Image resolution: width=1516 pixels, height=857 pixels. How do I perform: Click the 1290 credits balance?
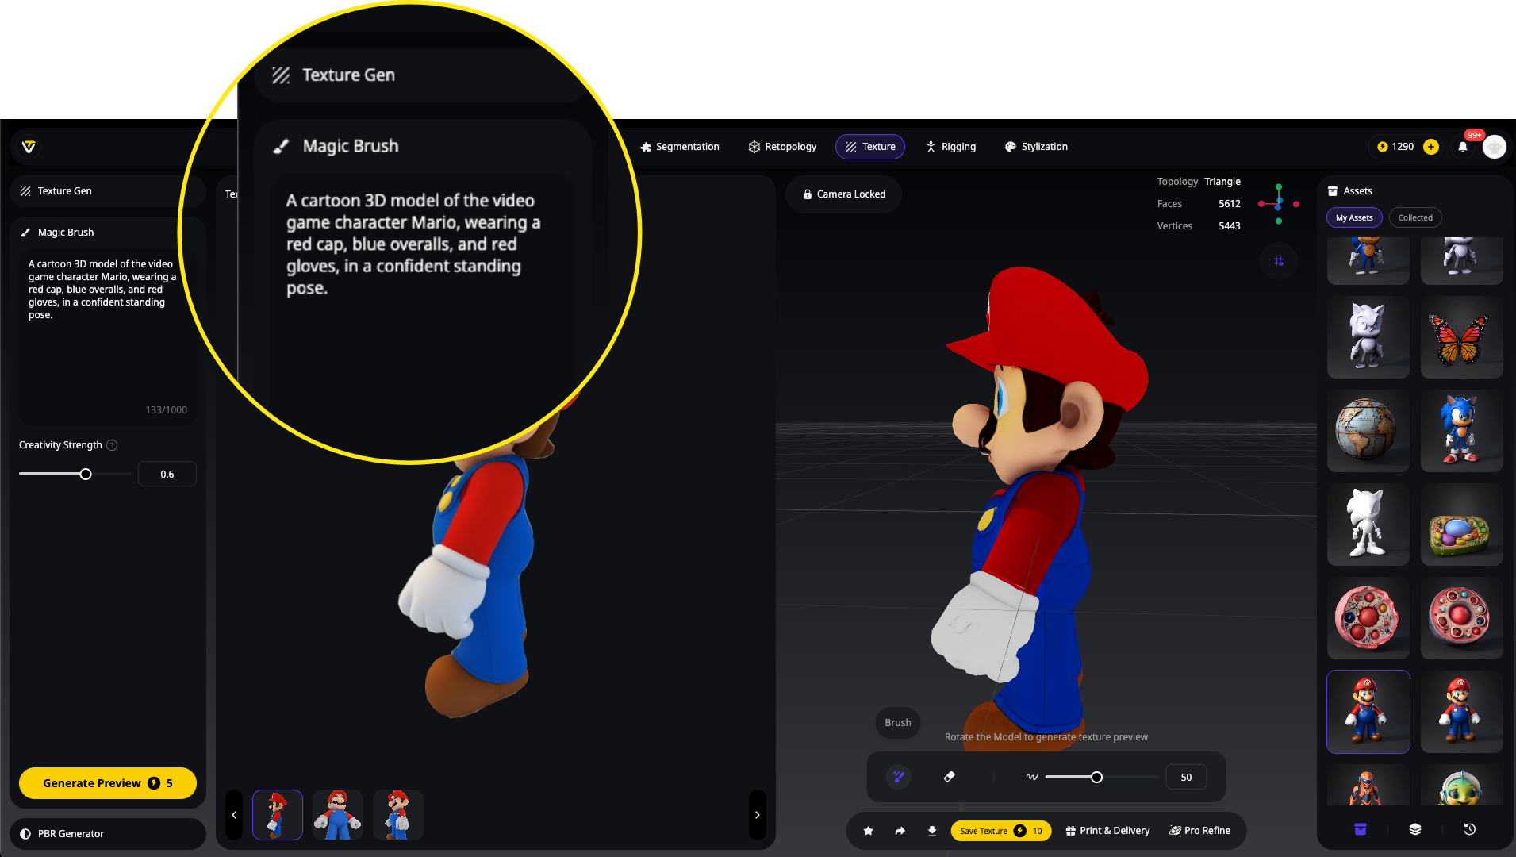tap(1395, 147)
